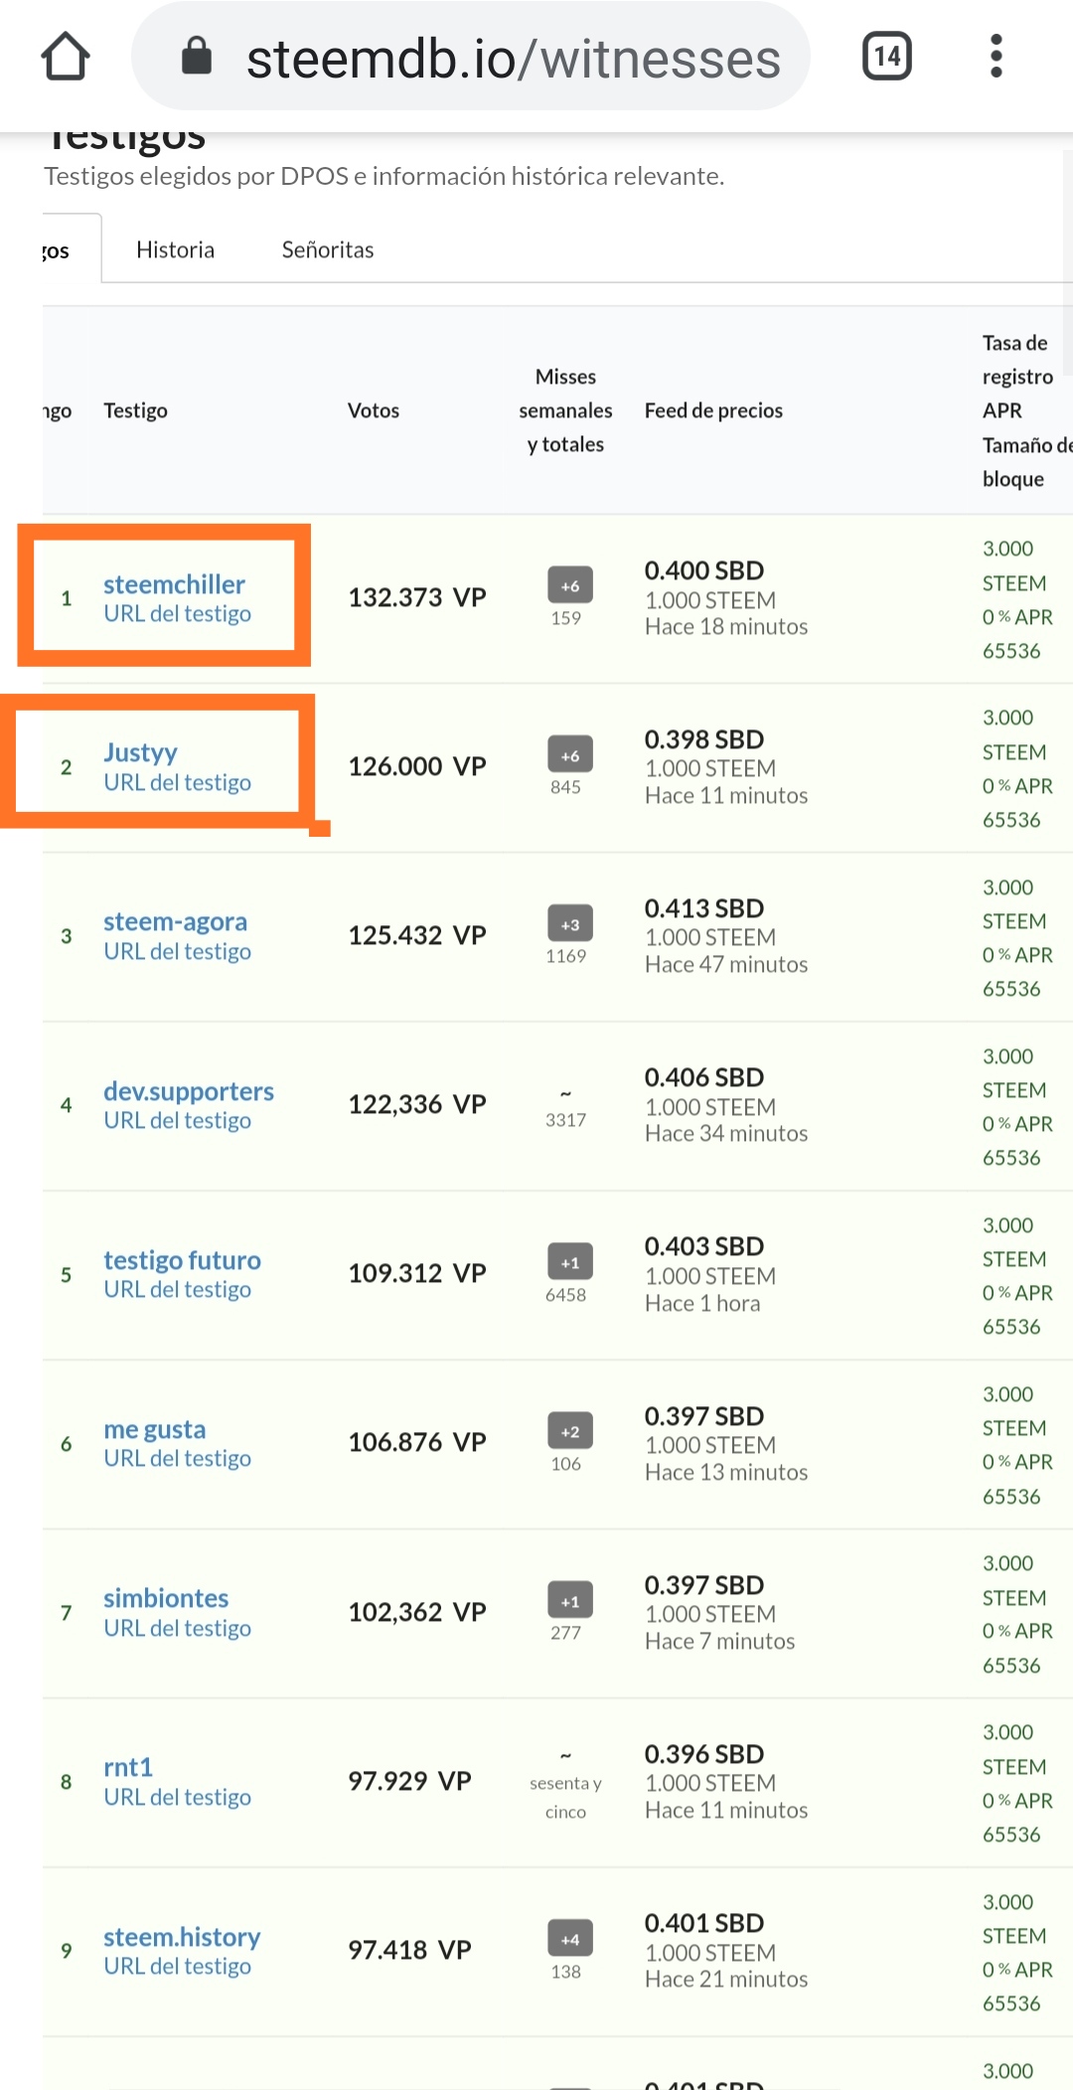
Task: Click the 0.413 SBD price feed
Action: (x=704, y=908)
